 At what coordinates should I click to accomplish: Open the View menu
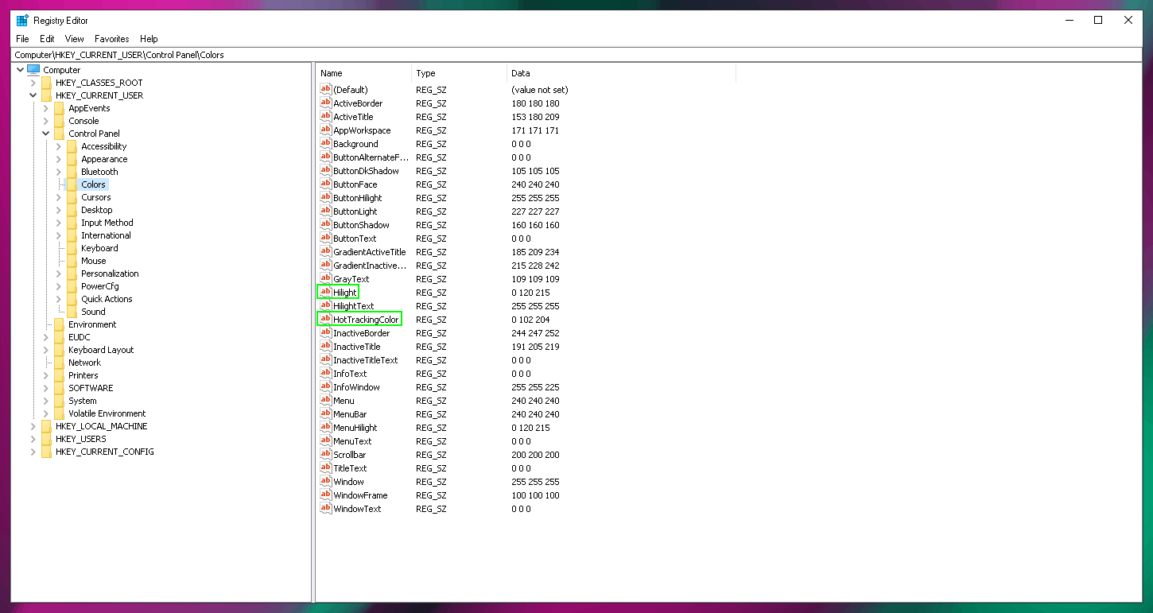pos(75,39)
